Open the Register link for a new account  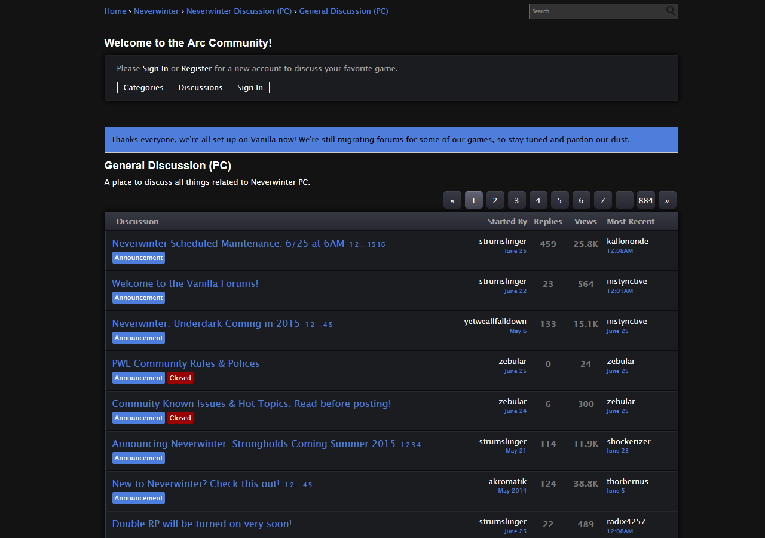197,68
